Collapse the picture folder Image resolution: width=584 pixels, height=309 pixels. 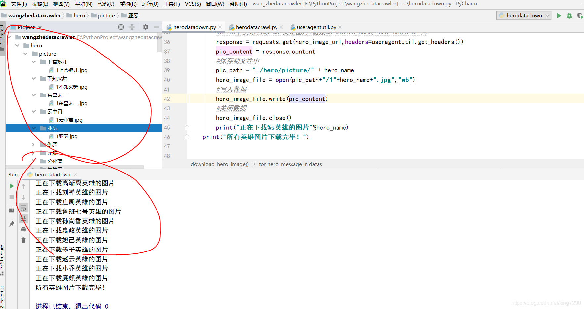pyautogui.click(x=25, y=54)
